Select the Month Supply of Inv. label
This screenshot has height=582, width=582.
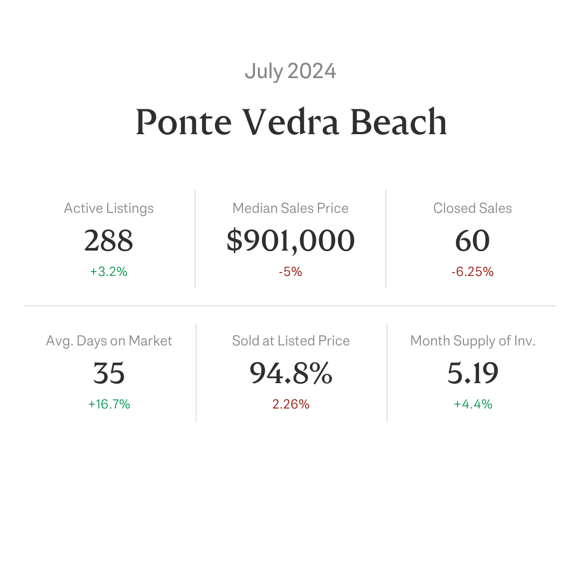[473, 341]
